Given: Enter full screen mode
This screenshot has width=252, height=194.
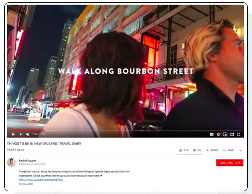Looking at the screenshot, I should pos(238,134).
